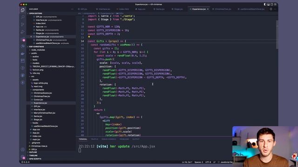Switch to the ChristmasTree.jsx tab

pos(222,9)
